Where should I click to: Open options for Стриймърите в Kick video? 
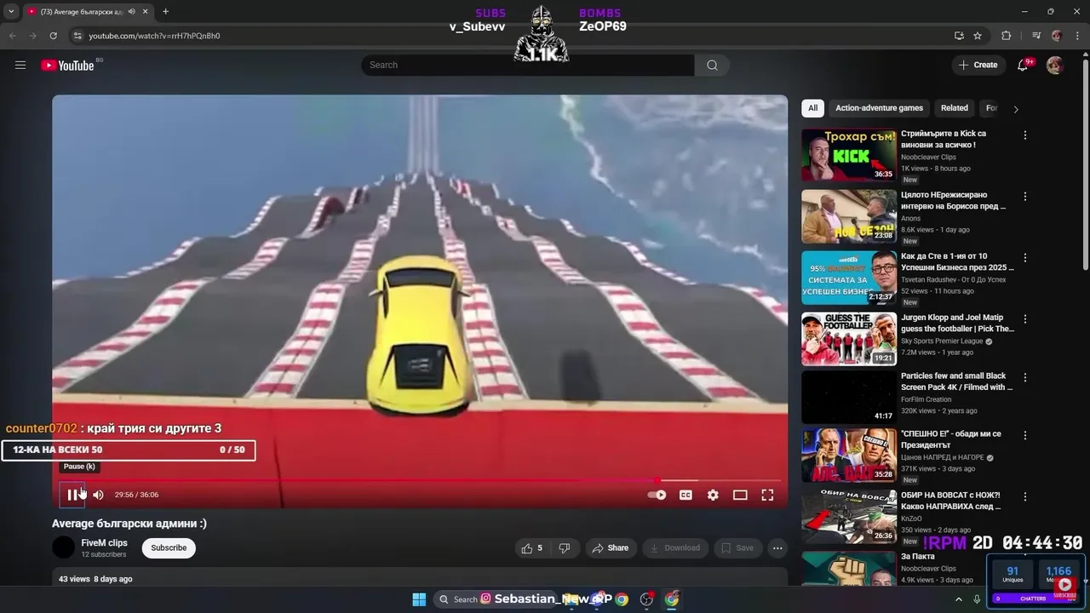coord(1025,135)
